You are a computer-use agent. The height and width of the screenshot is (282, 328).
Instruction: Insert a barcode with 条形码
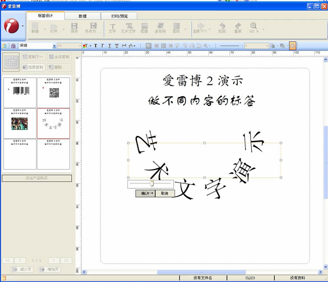pyautogui.click(x=160, y=28)
